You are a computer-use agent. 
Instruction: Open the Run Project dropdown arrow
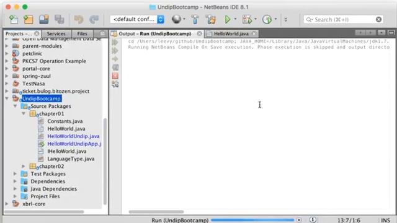[236, 19]
